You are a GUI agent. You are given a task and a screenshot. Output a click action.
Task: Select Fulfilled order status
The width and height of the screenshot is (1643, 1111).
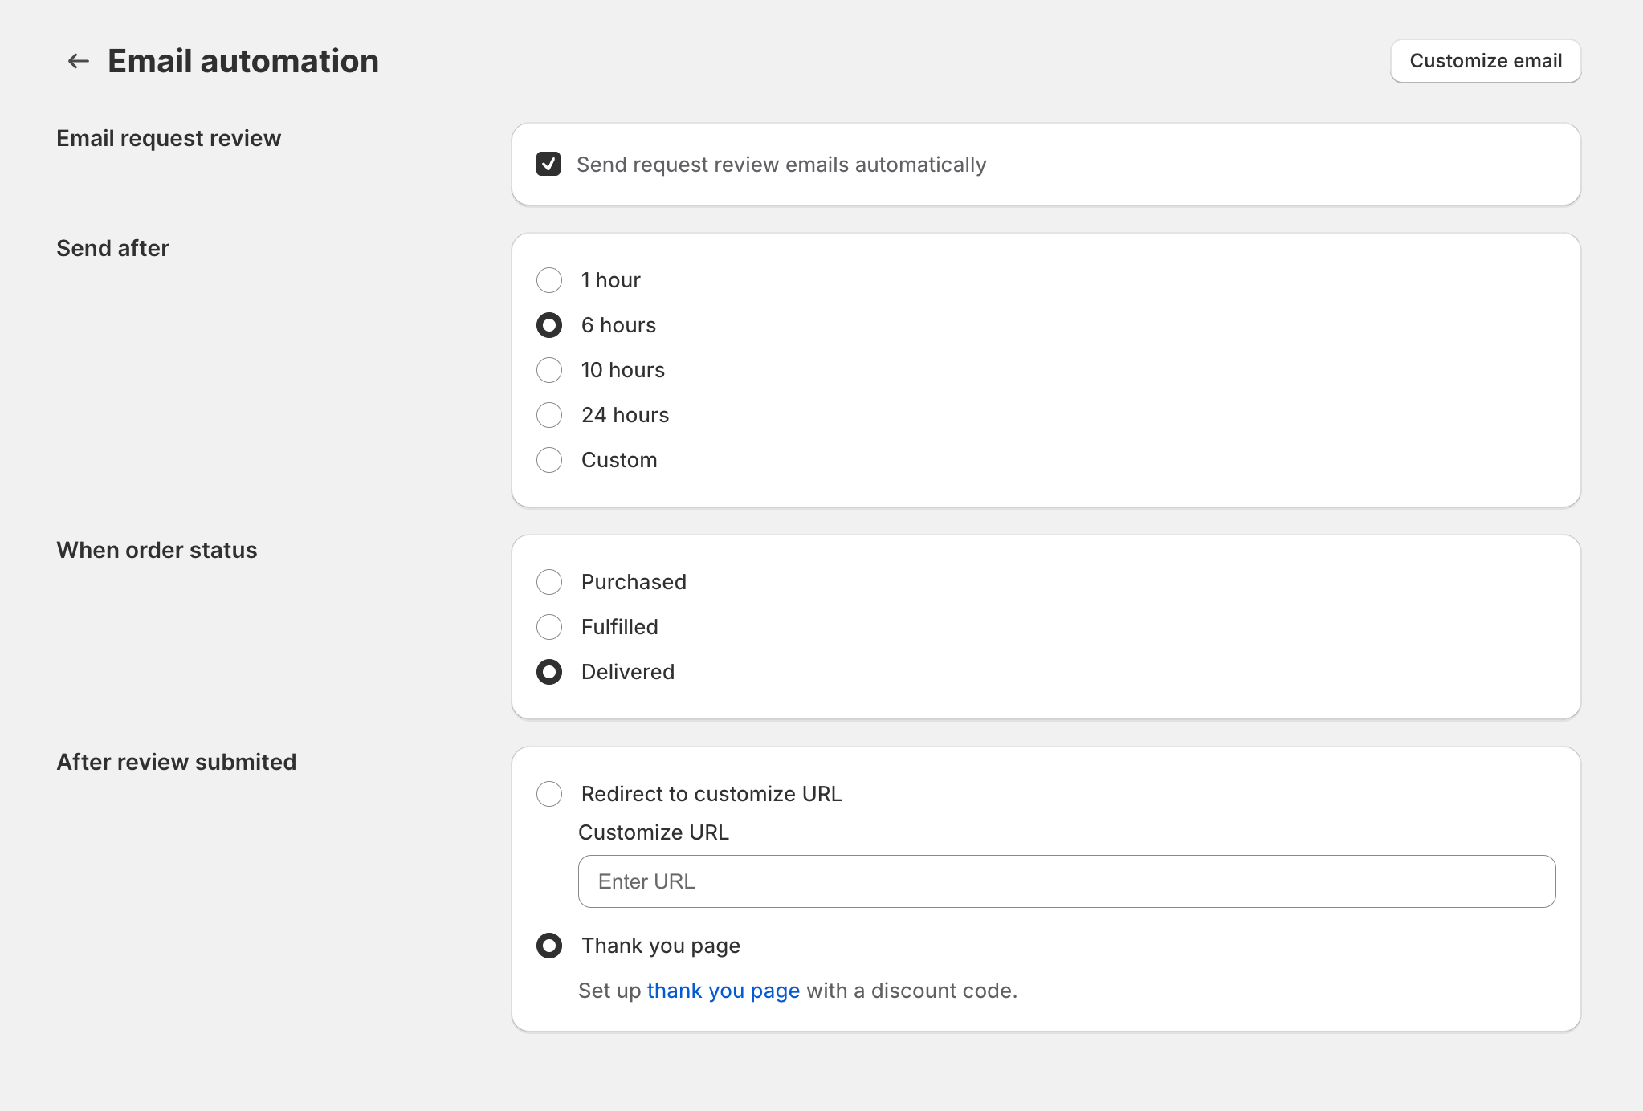pyautogui.click(x=549, y=627)
